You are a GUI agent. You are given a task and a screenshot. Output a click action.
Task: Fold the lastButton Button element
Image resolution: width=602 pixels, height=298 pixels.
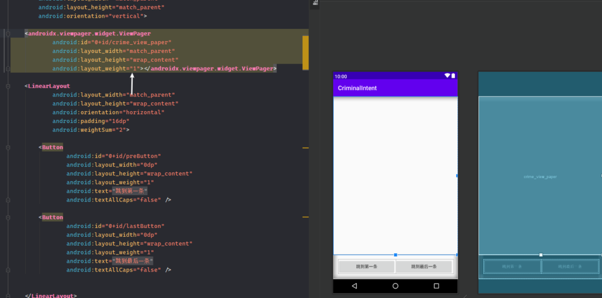(x=8, y=217)
